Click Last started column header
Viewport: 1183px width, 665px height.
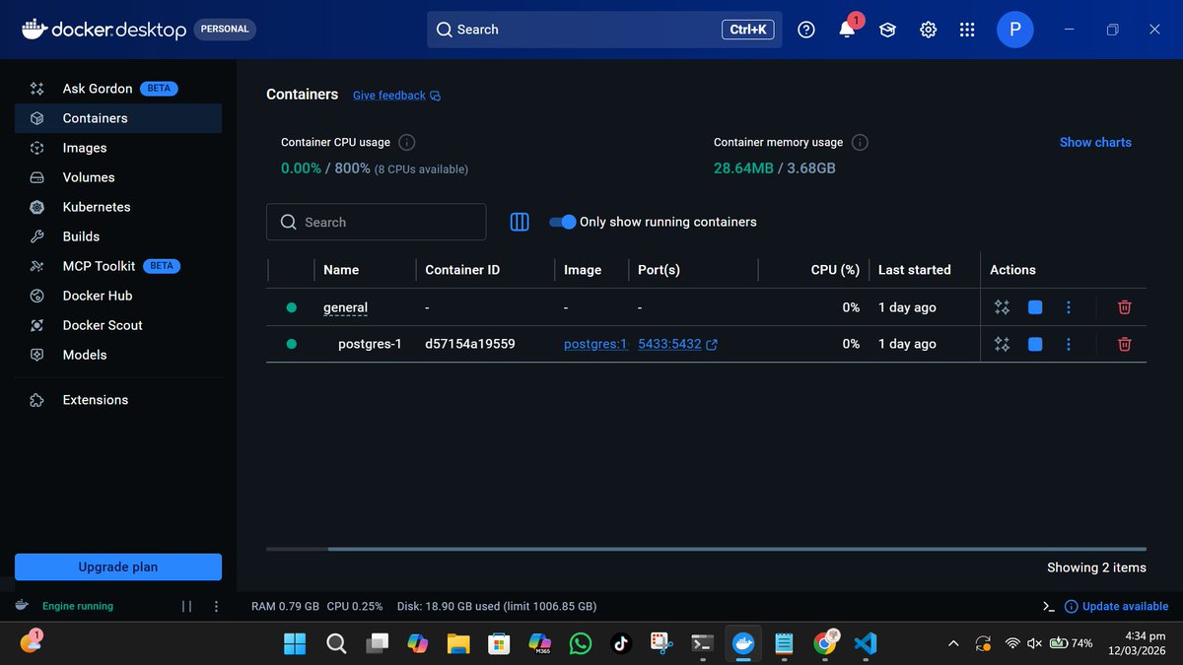[915, 270]
